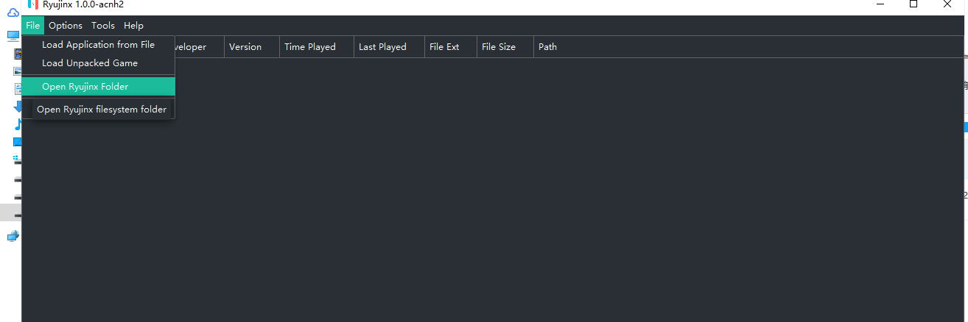This screenshot has width=968, height=322.
Task: Open the Tools menu
Action: 103,26
